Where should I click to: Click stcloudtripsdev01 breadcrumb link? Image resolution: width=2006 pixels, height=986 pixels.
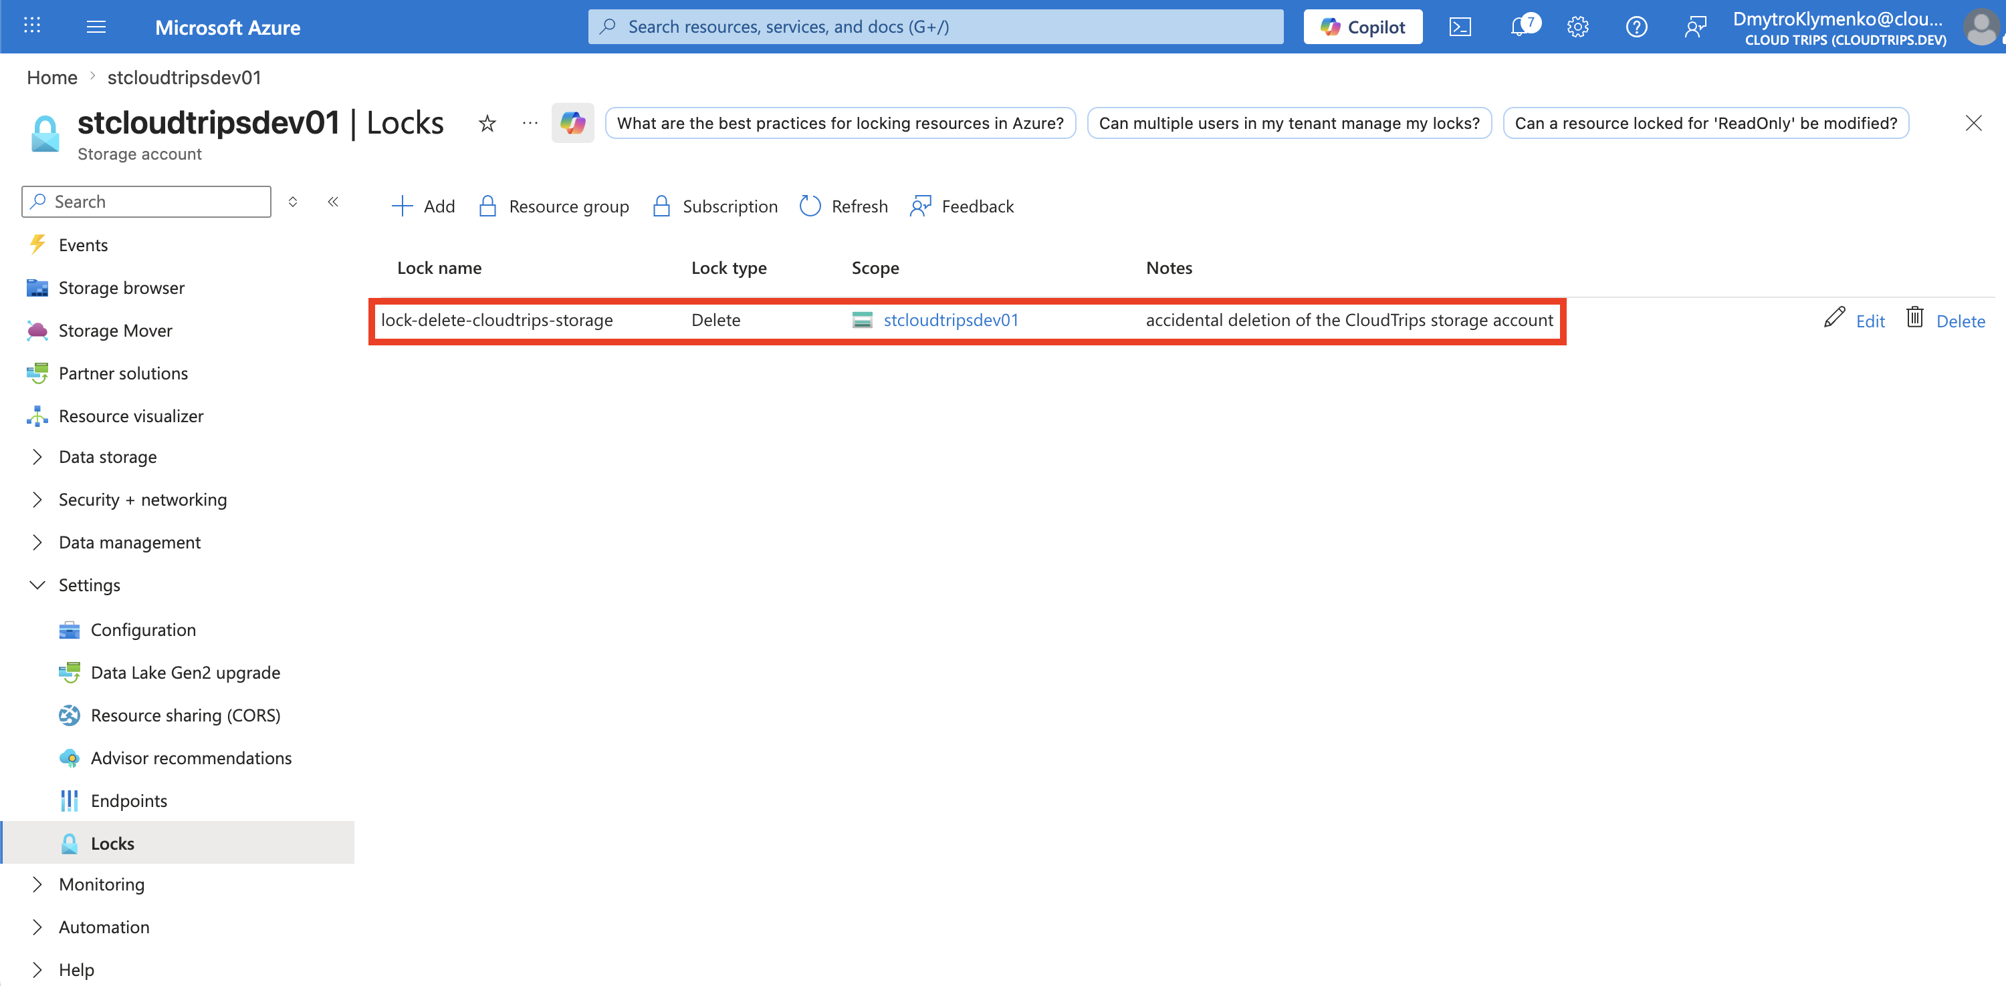pyautogui.click(x=185, y=77)
